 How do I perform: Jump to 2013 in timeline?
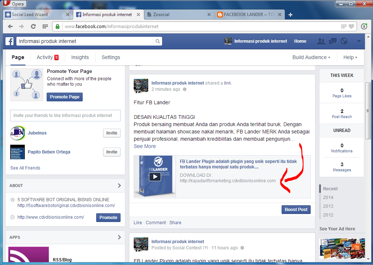pyautogui.click(x=328, y=206)
